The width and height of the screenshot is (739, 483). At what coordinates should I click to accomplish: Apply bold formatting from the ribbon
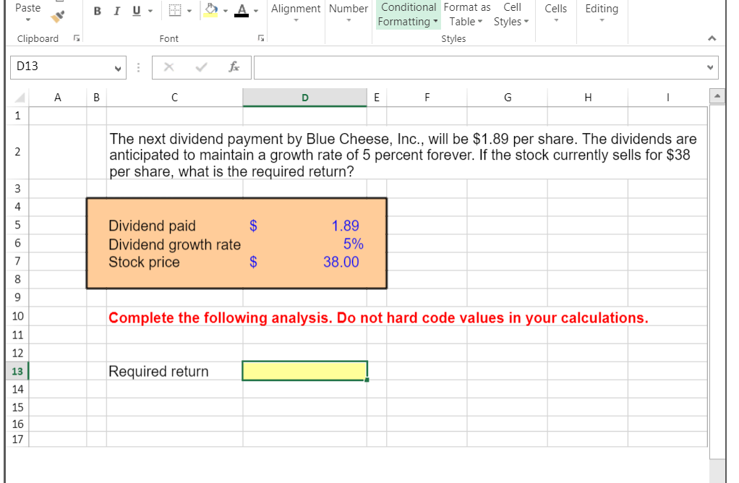tap(98, 12)
